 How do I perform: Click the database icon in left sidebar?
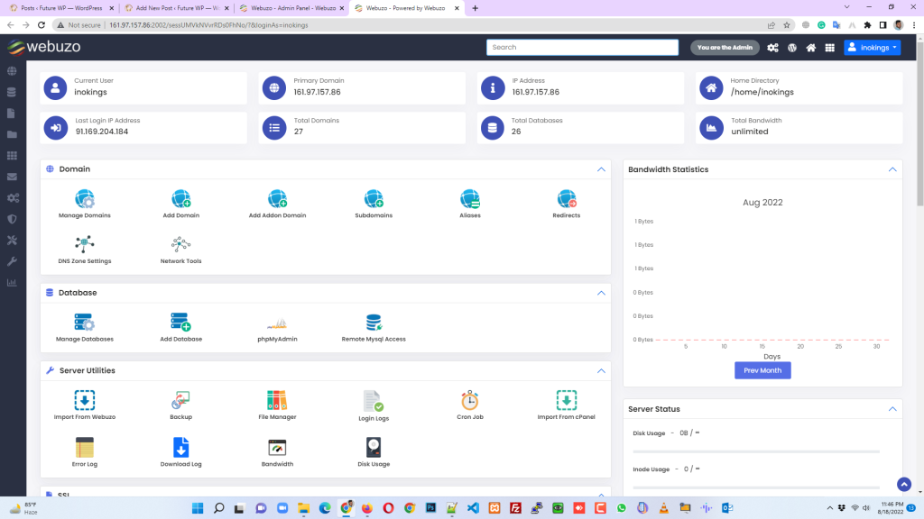[x=12, y=93]
